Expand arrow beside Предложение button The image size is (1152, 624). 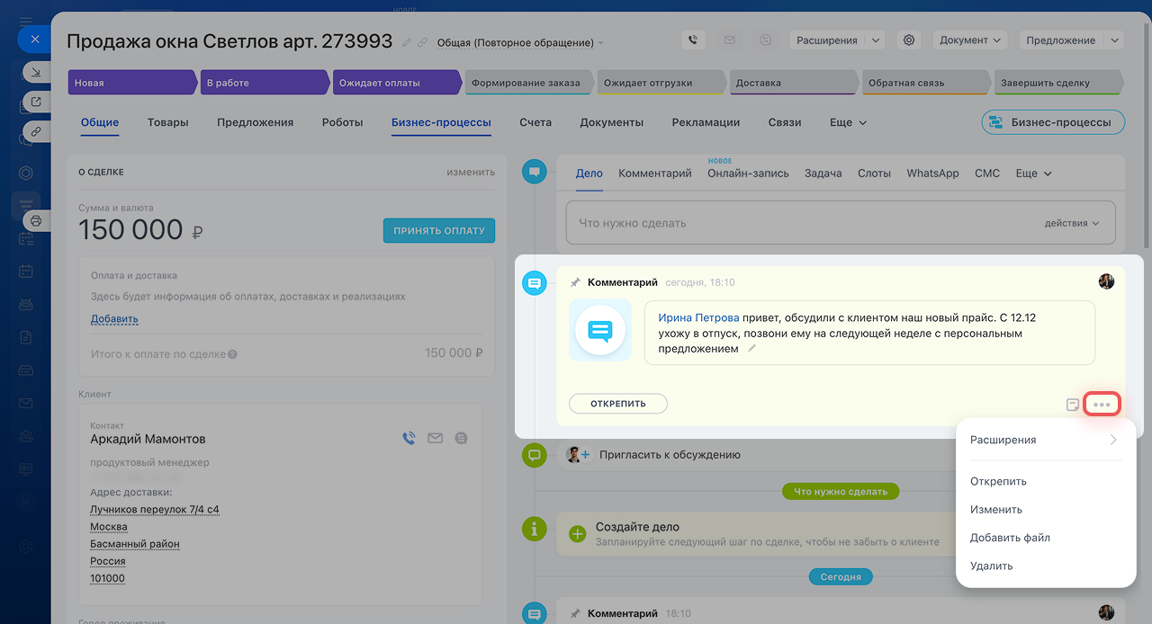(x=1115, y=40)
